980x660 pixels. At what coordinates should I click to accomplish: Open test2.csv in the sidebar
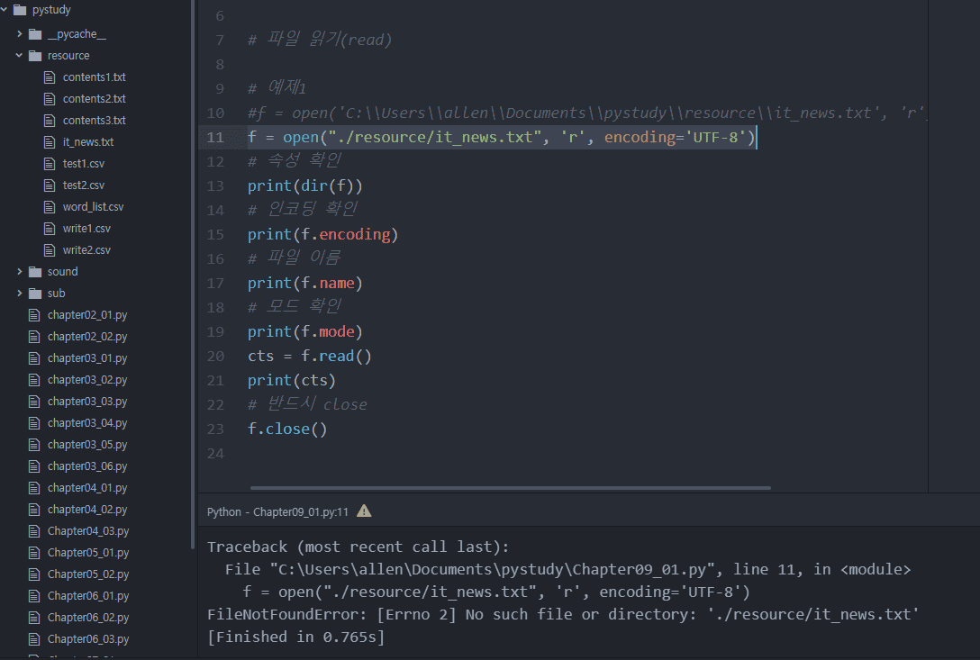point(84,185)
